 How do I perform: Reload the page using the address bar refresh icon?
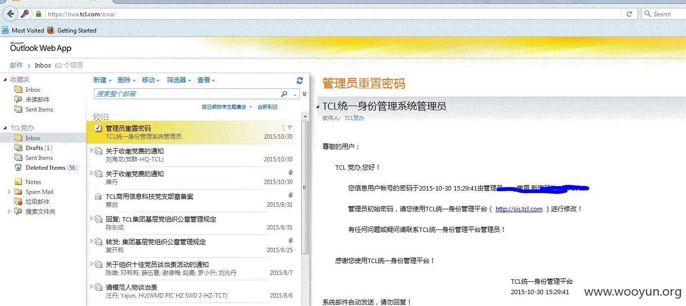pos(629,14)
